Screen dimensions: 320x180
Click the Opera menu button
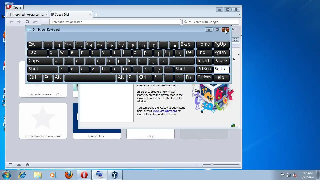coord(14,7)
